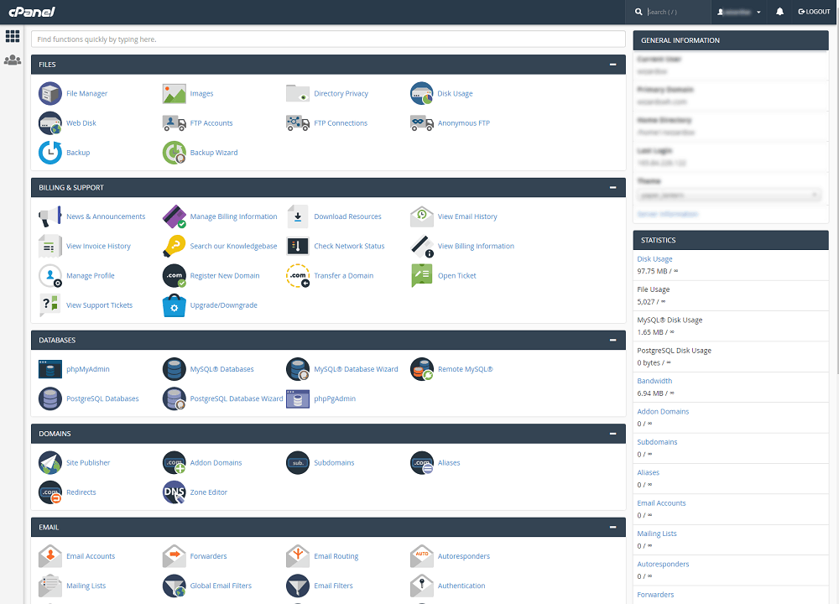Open the File Manager icon

[x=50, y=94]
